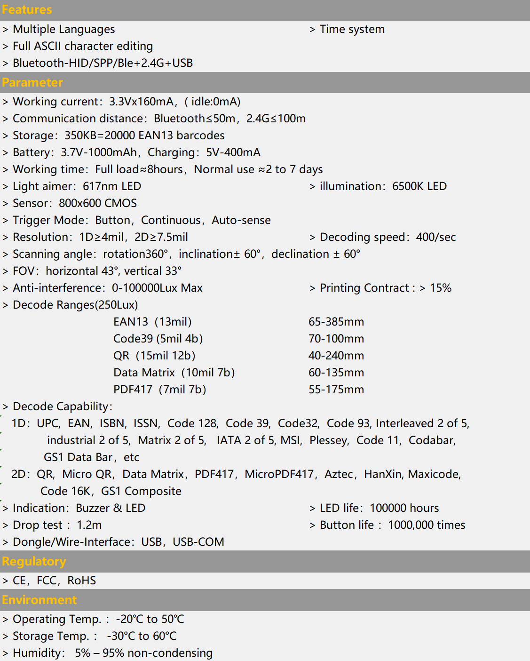Click Drop test 1.2m

coord(52,525)
